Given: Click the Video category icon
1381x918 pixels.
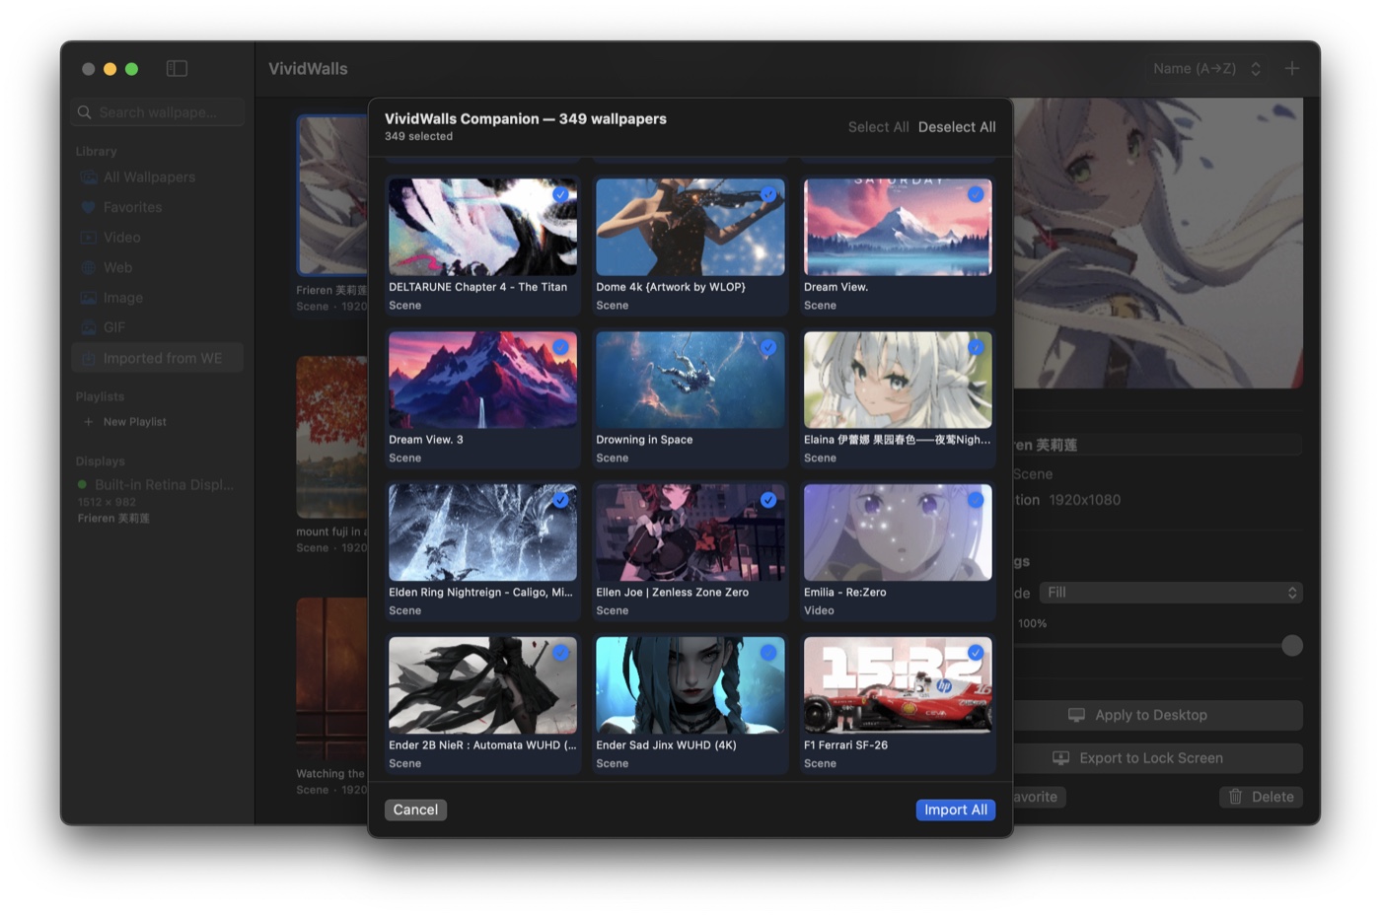Looking at the screenshot, I should pos(89,238).
